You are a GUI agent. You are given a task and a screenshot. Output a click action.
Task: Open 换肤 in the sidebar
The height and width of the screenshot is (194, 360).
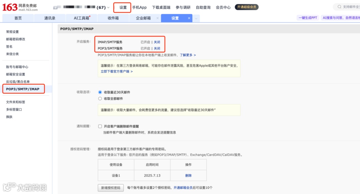(9, 117)
